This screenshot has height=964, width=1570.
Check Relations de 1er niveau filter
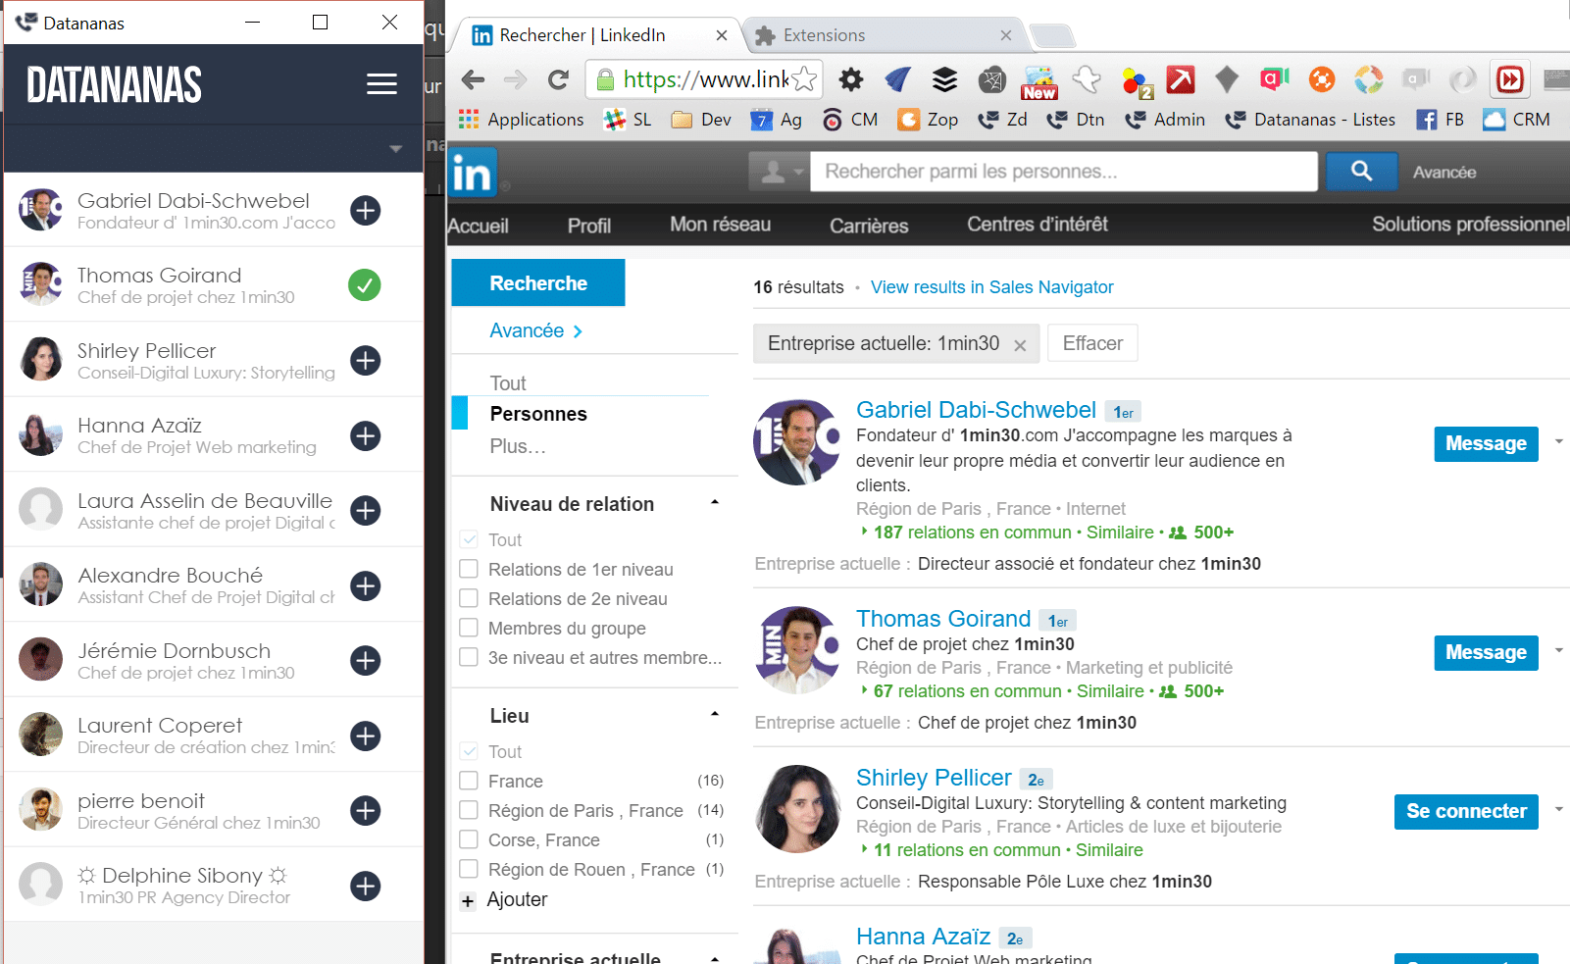click(x=469, y=569)
